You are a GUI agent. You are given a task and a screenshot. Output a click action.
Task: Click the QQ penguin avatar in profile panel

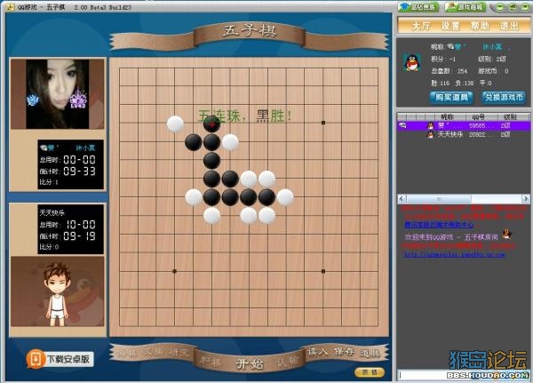pyautogui.click(x=412, y=62)
